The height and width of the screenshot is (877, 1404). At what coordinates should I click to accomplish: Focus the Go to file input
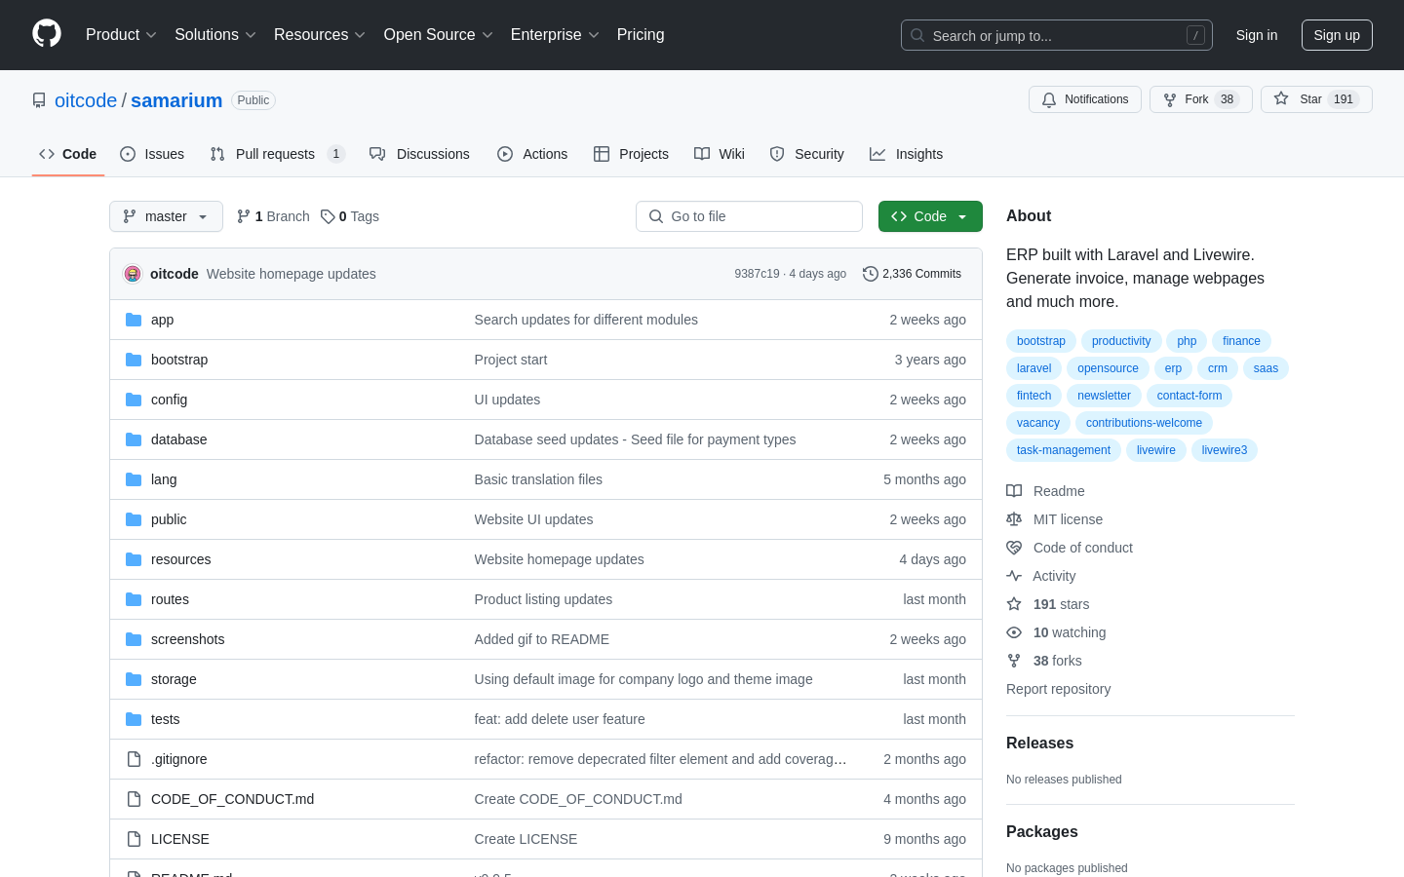click(x=749, y=216)
